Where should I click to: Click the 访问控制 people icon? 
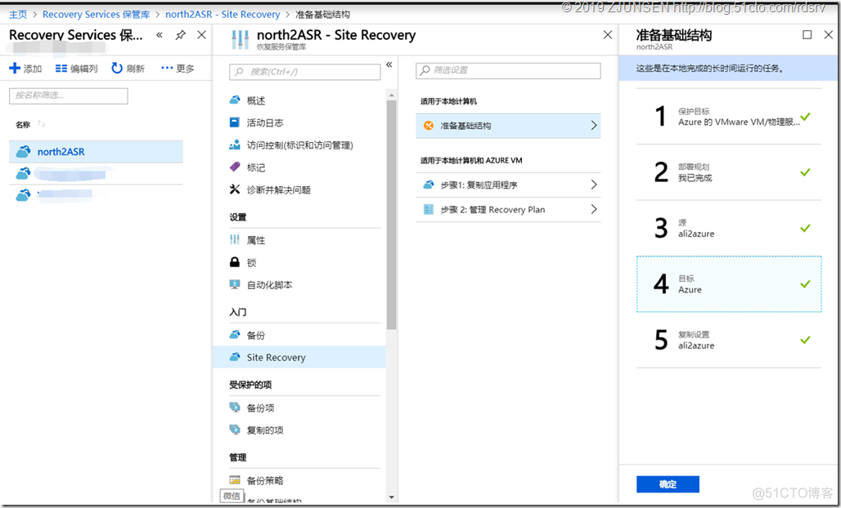pos(235,145)
